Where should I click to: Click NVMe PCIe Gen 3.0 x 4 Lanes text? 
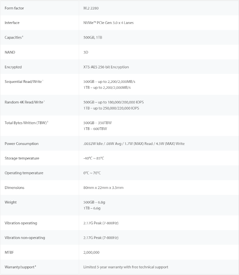click(108, 23)
